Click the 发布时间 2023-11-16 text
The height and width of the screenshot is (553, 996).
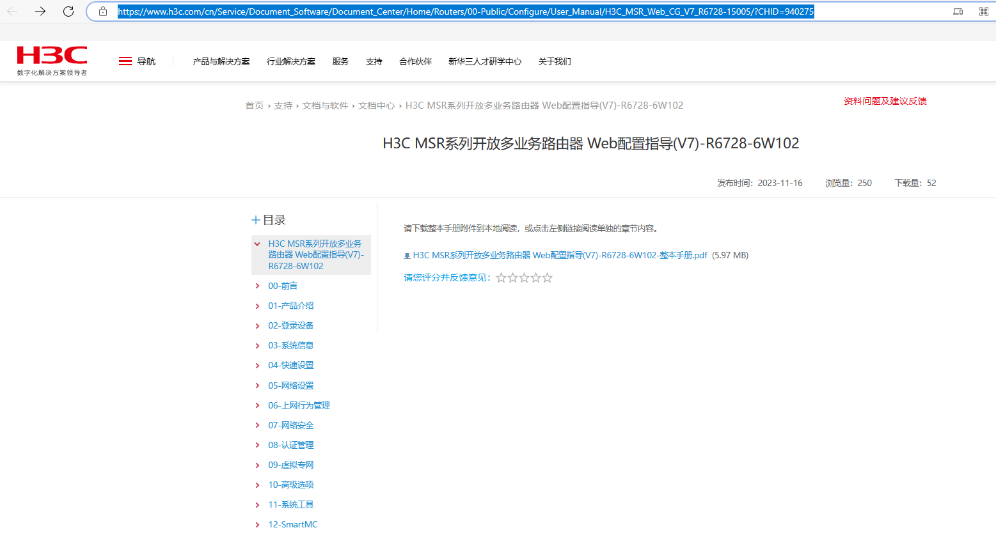pyautogui.click(x=760, y=183)
